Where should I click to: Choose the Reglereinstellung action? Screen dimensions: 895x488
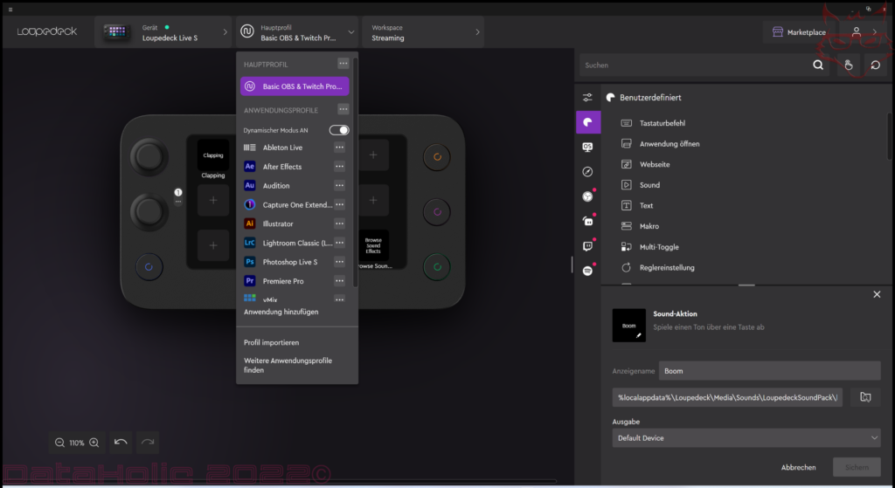[x=667, y=267]
